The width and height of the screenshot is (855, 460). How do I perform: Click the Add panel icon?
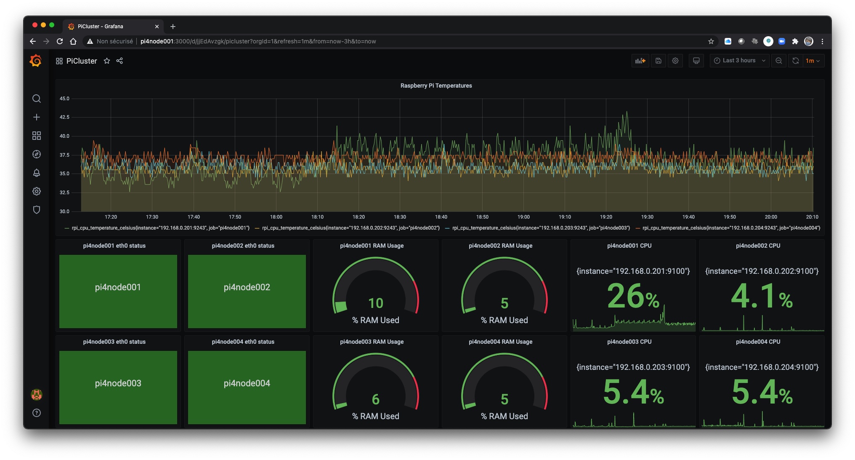click(640, 61)
